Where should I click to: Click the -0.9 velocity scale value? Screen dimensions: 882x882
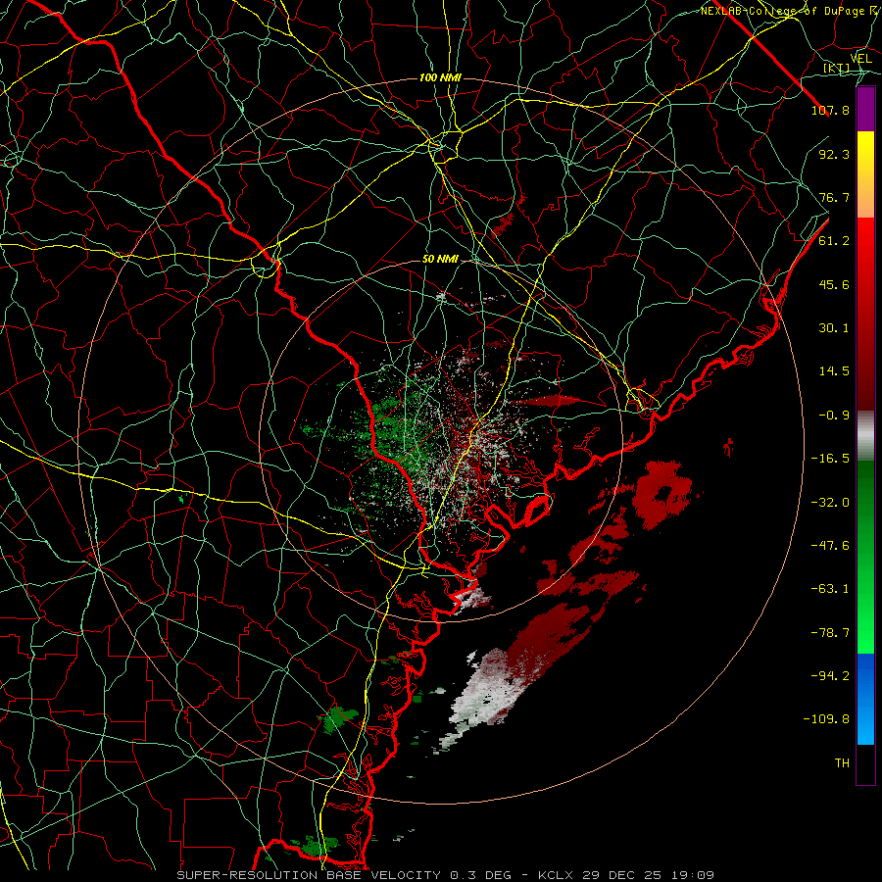pos(834,416)
